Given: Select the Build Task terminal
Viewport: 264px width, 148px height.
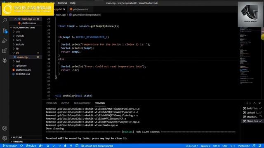Looking at the screenshot, I should point(252,109).
